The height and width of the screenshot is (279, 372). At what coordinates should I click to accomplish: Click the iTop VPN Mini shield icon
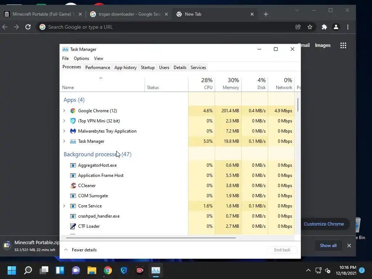pyautogui.click(x=73, y=121)
